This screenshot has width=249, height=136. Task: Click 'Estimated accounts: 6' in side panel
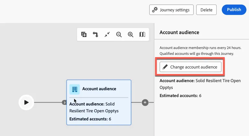(x=180, y=95)
